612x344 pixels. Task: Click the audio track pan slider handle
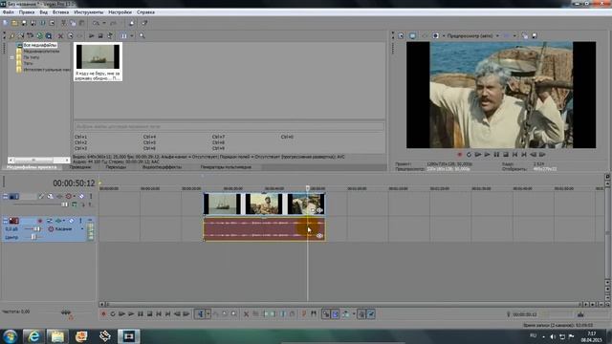pyautogui.click(x=33, y=237)
